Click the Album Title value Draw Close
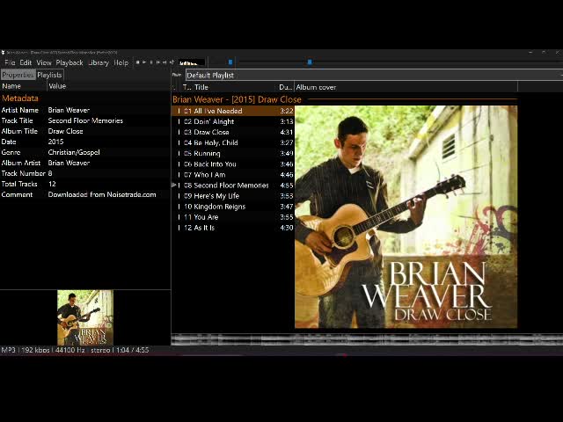Screen dimensions: 563x422 pos(65,131)
